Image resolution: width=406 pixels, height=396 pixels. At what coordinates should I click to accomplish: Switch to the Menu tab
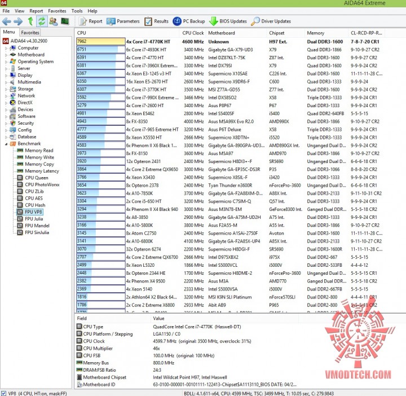tap(9, 32)
